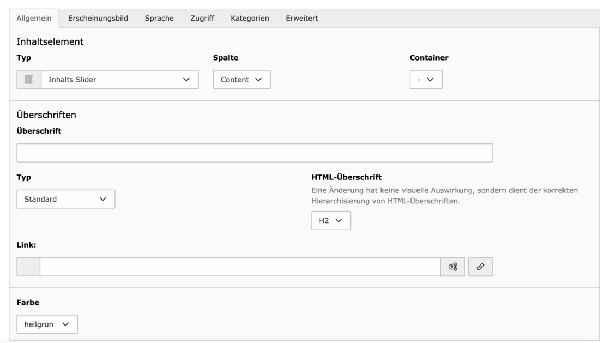Open the link browser chain icon
Screen dimensions: 605x343
(480, 267)
